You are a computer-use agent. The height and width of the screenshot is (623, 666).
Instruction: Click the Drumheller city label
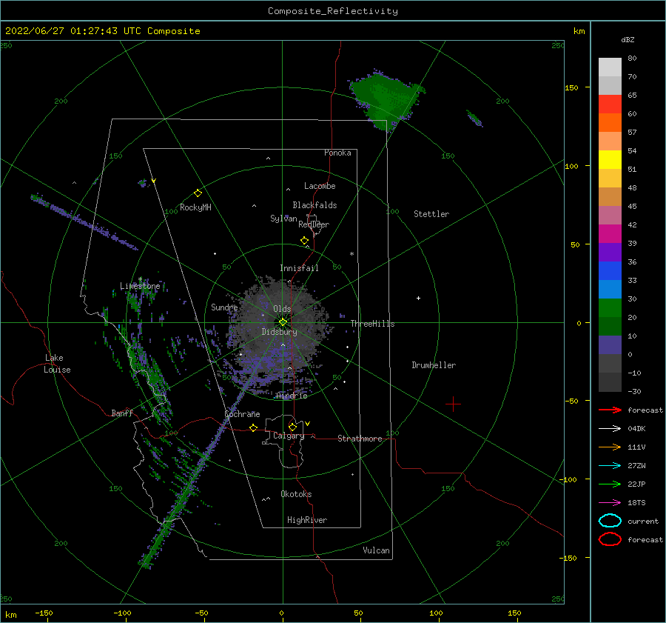[x=434, y=365]
